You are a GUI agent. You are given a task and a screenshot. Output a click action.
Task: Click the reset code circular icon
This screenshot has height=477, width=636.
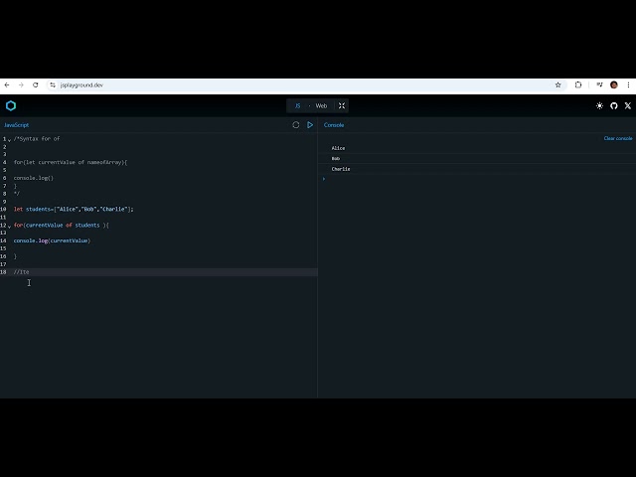[x=296, y=125]
